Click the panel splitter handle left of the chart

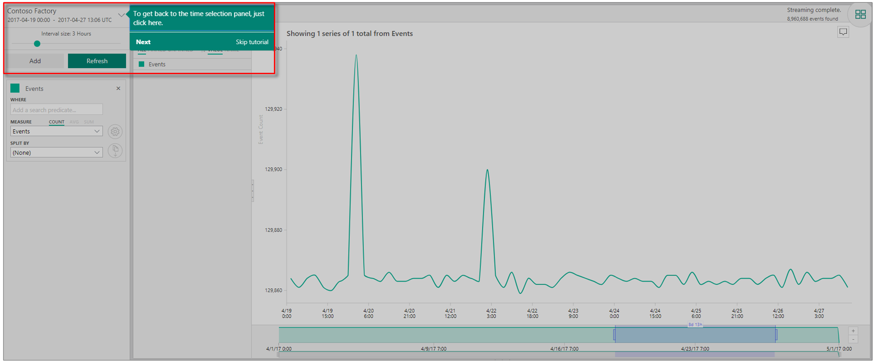coord(253,191)
